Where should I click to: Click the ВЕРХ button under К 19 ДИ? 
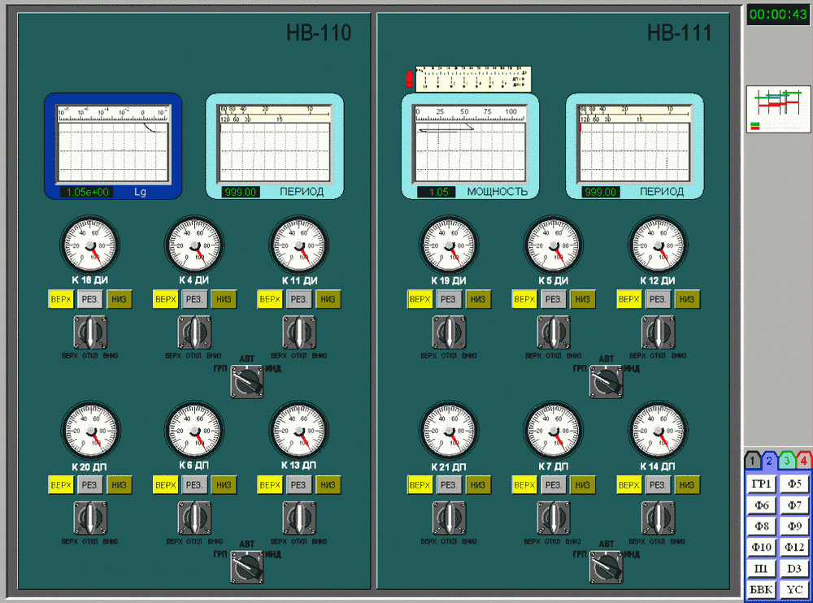pos(420,299)
